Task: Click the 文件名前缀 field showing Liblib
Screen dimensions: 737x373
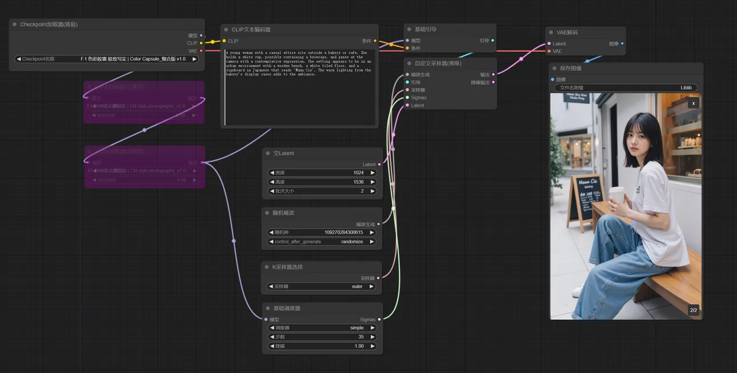Action: [x=626, y=88]
